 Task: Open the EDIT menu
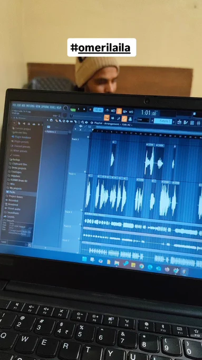point(19,105)
